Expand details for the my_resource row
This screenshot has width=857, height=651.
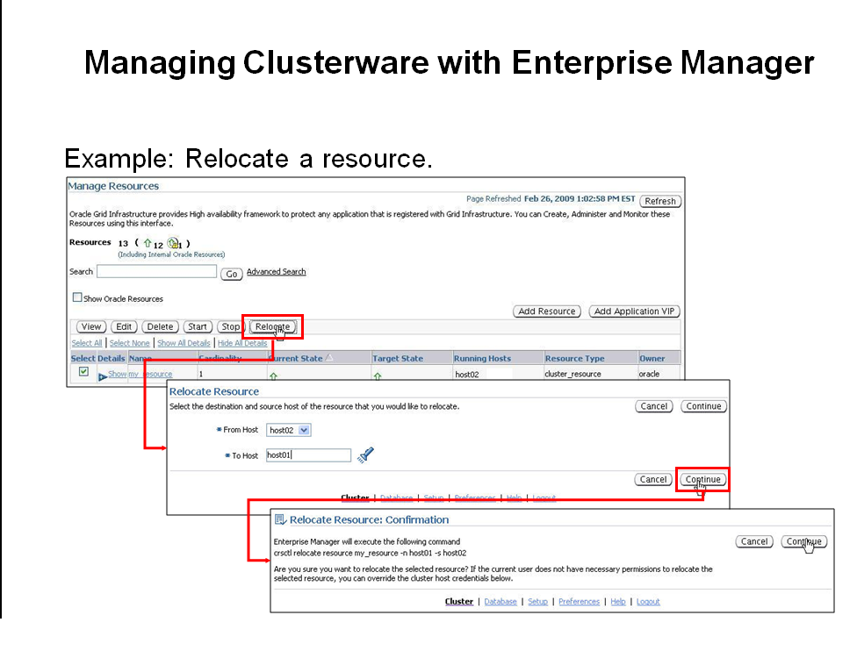pos(118,373)
